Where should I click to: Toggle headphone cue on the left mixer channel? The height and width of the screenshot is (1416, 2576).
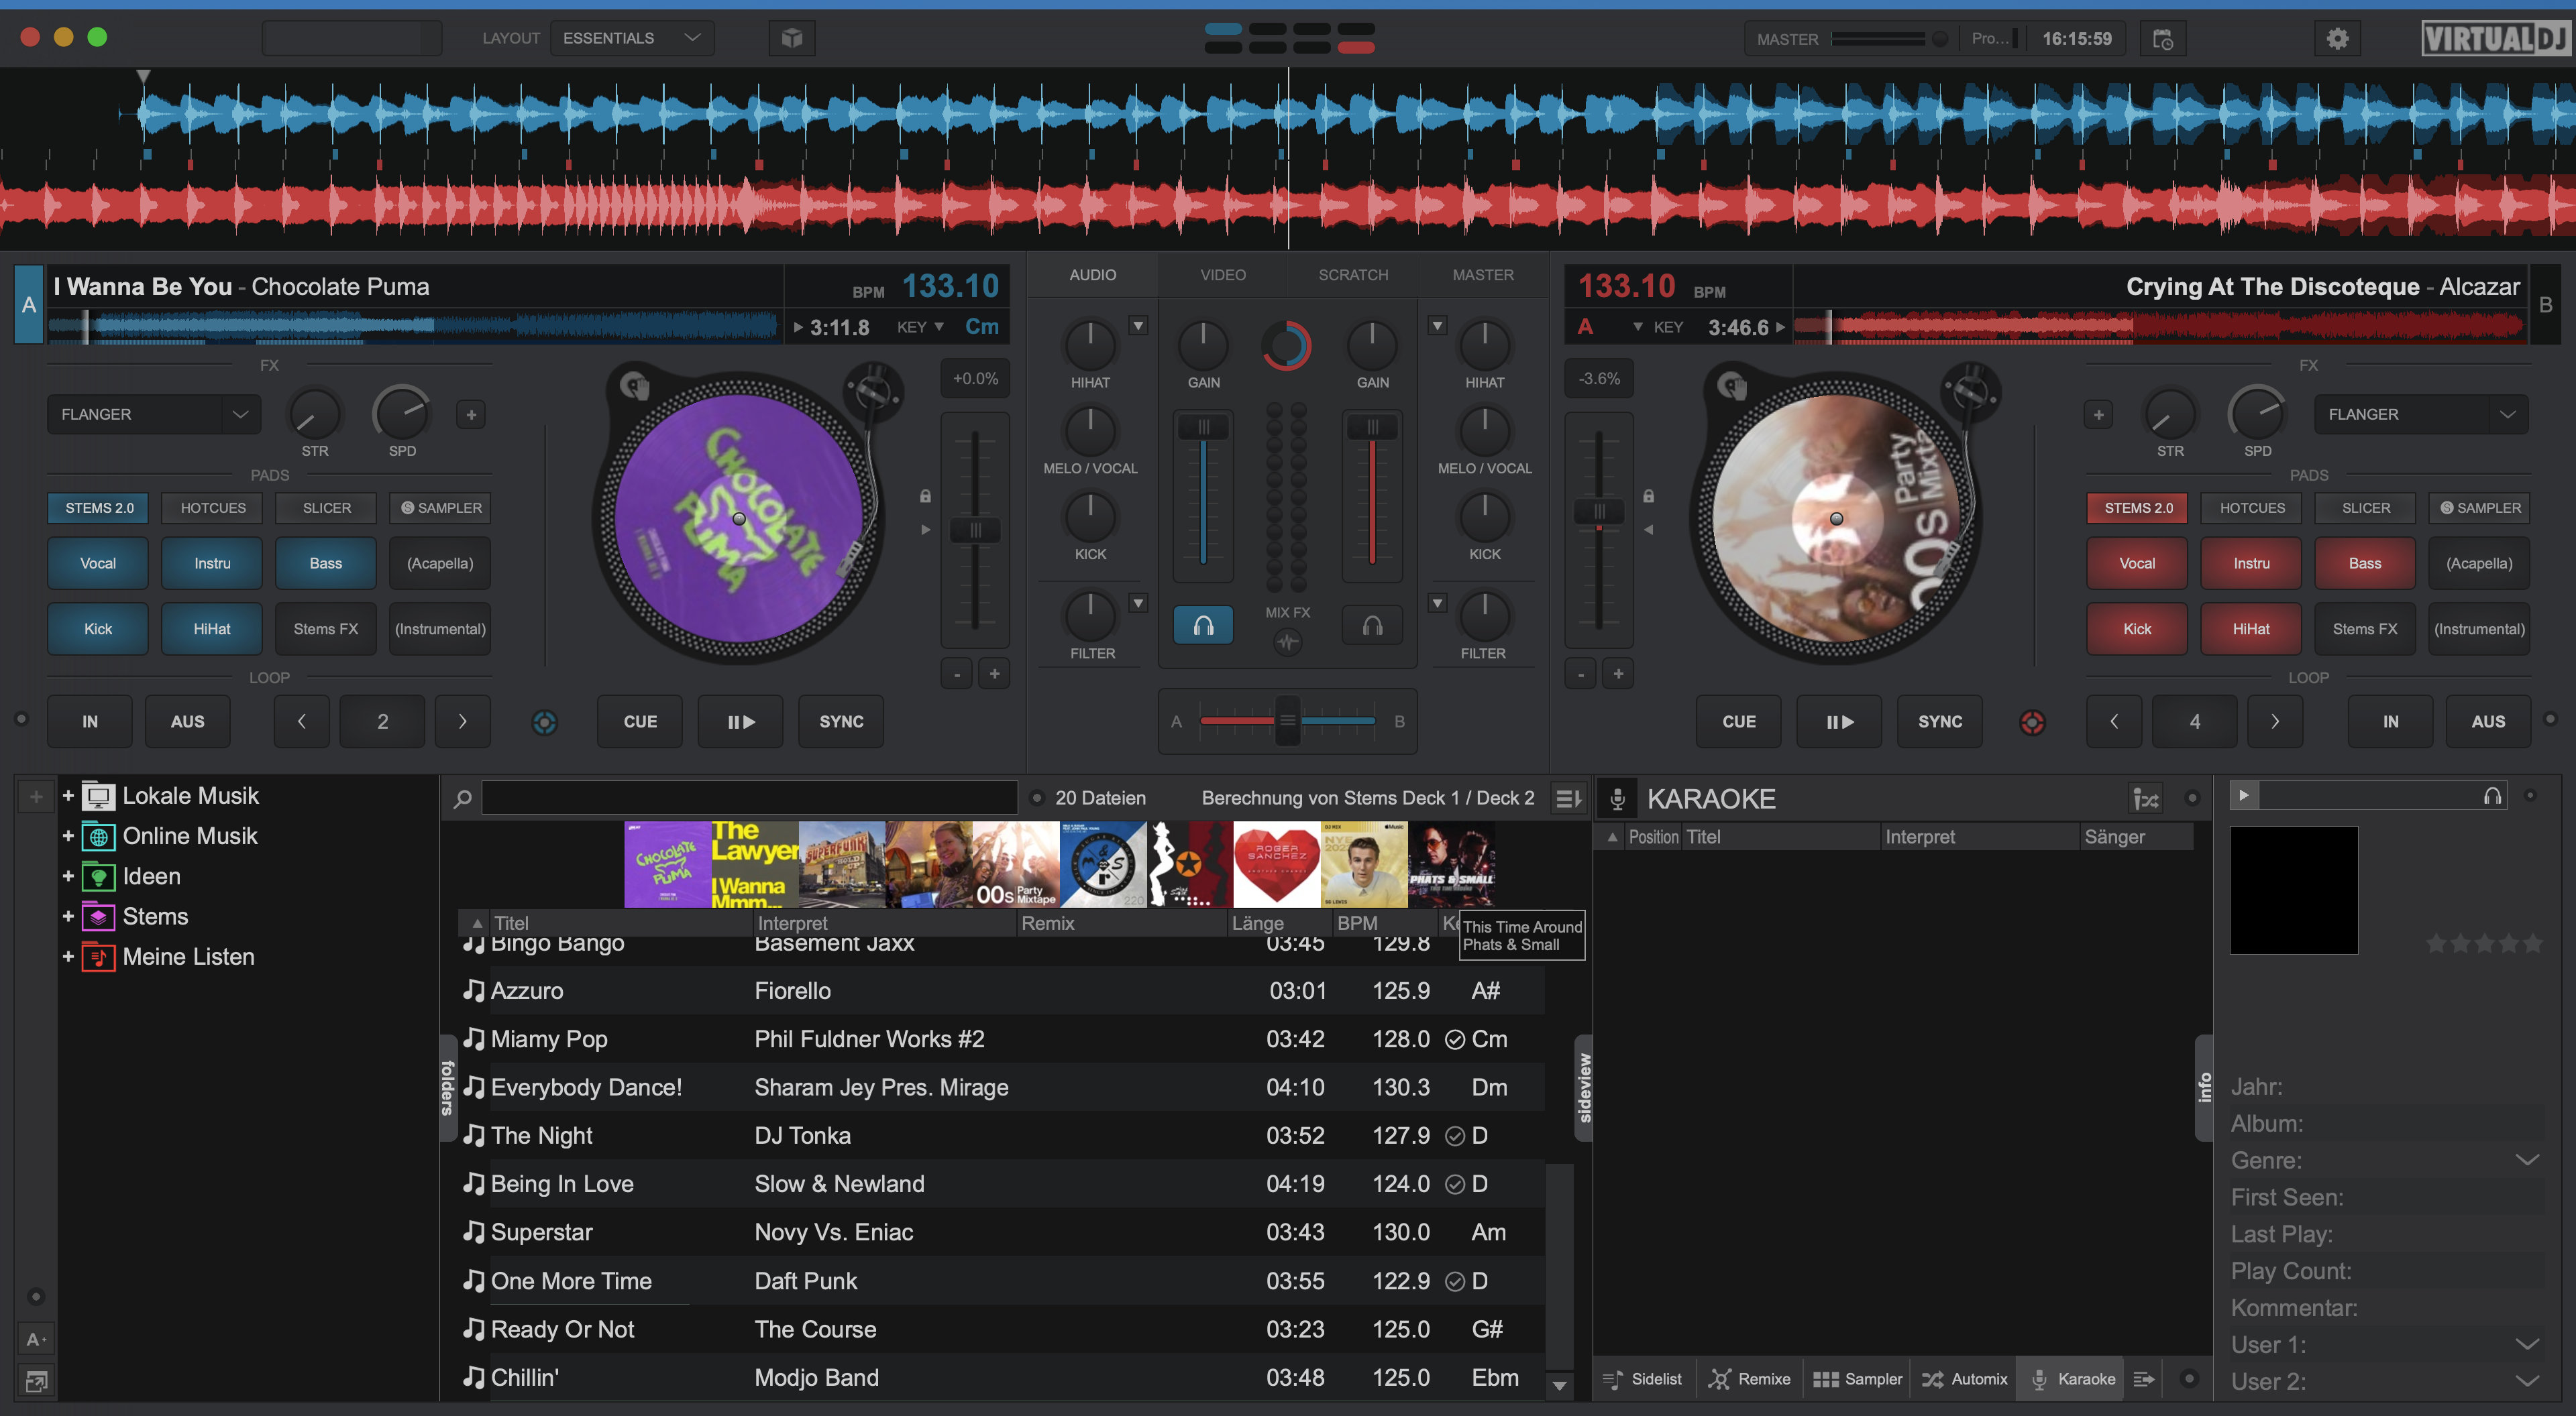point(1203,625)
